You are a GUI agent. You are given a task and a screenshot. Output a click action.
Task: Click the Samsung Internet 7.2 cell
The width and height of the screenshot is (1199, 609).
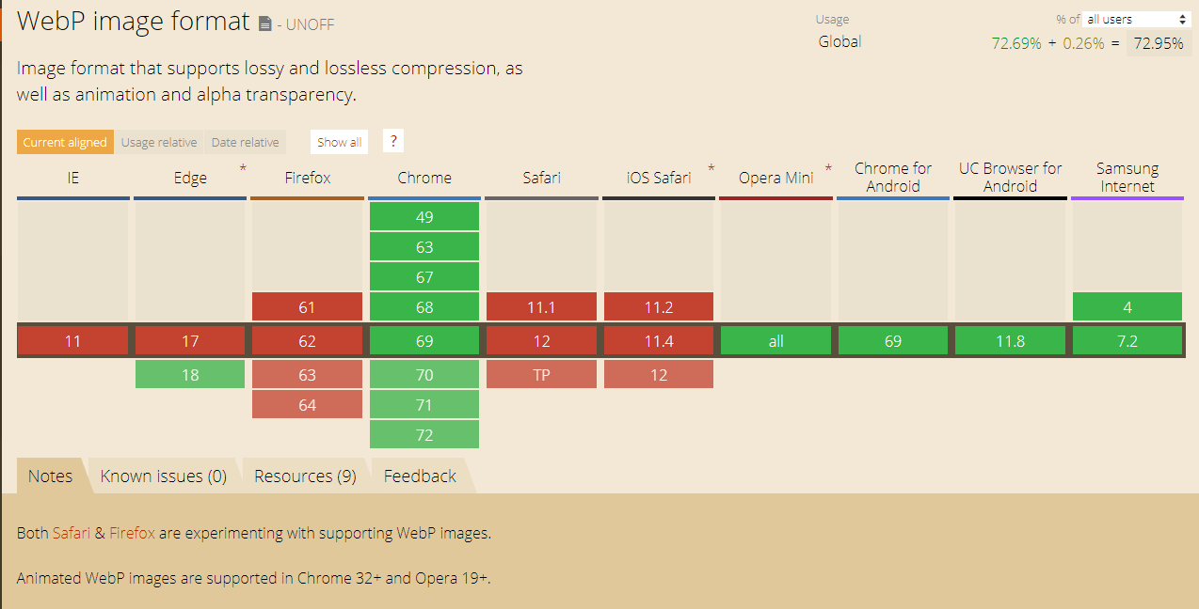[1127, 341]
